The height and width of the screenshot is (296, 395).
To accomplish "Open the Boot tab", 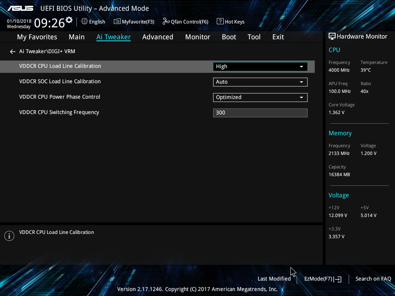I will pyautogui.click(x=229, y=37).
